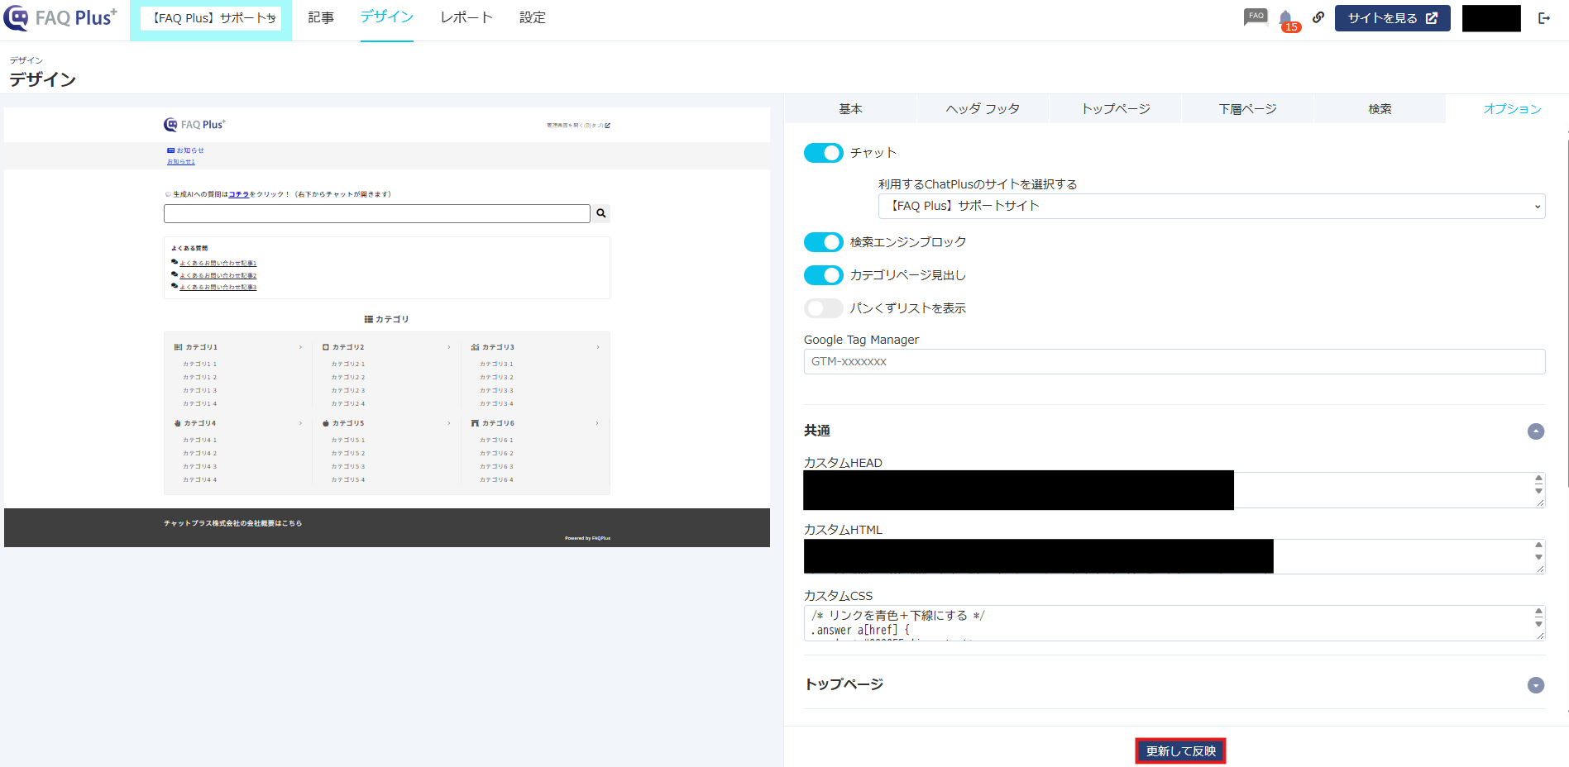
Task: Click カテゴリ5 4 subcategory in preview
Action: pos(348,480)
